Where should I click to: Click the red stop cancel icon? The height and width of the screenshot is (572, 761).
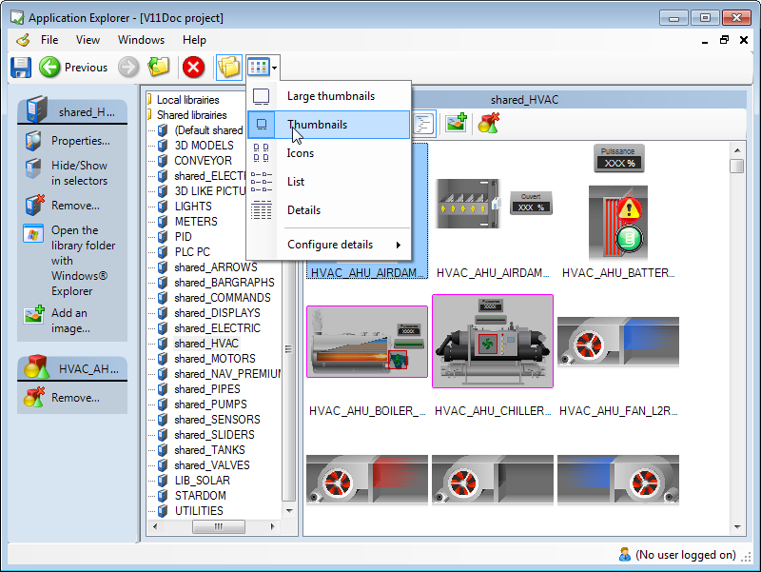[193, 67]
